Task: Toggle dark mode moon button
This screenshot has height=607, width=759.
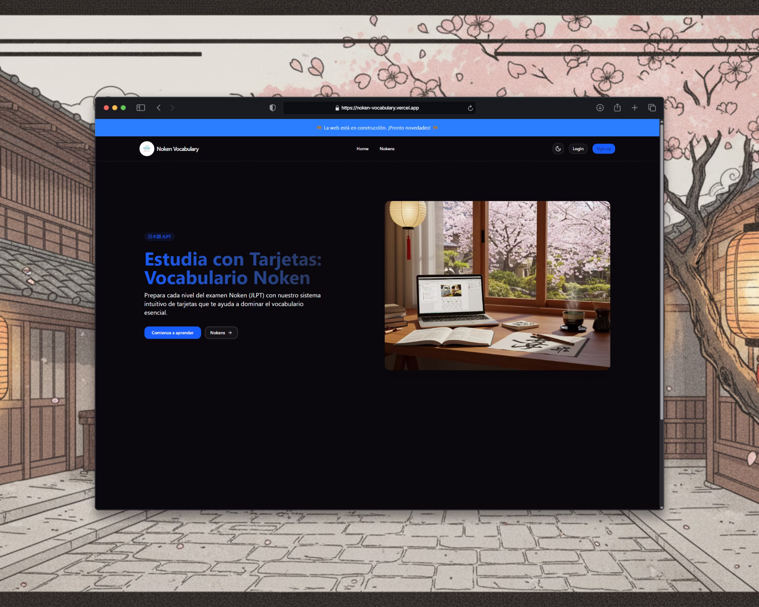Action: click(558, 149)
